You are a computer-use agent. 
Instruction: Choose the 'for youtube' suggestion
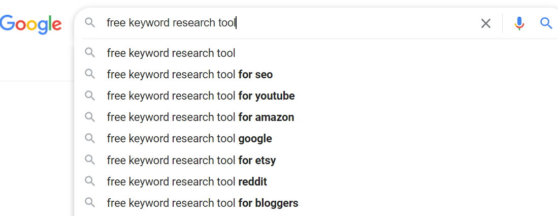[x=201, y=96]
